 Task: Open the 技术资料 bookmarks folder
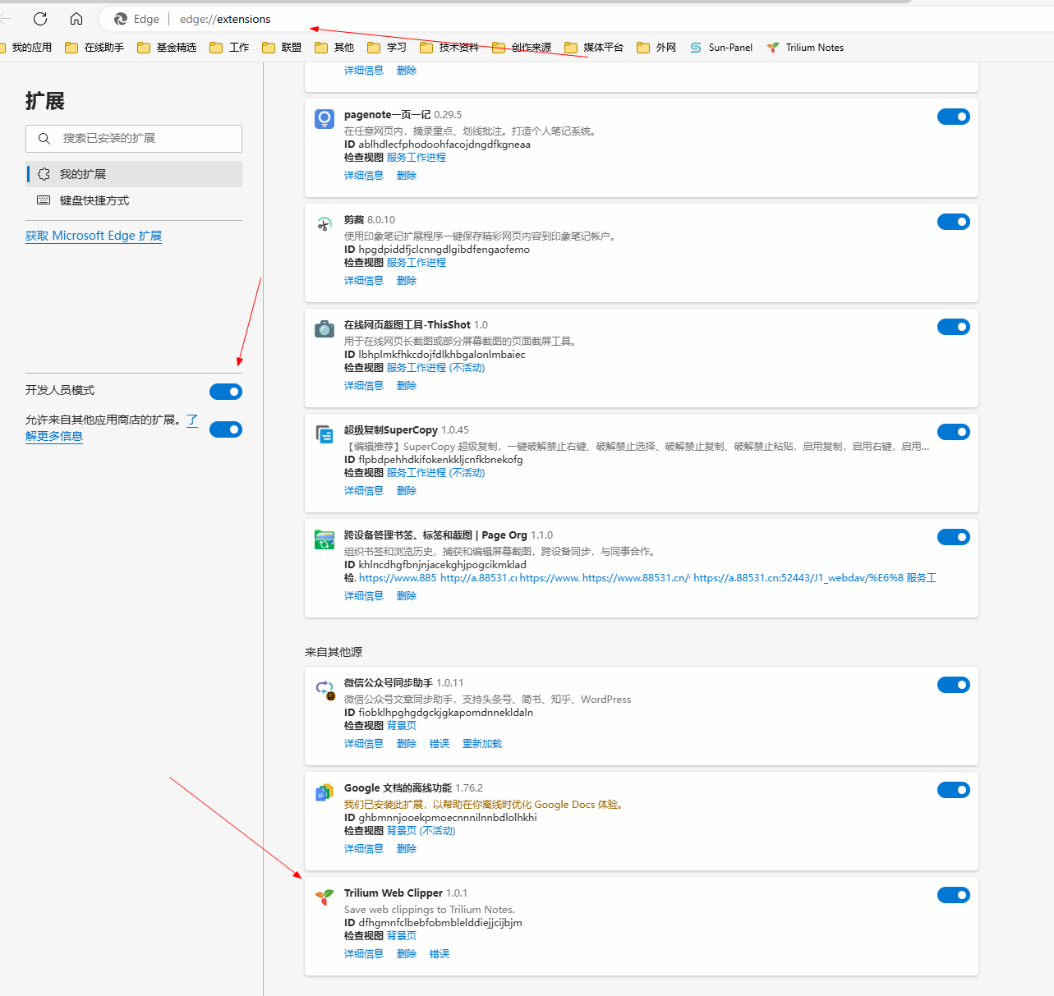[449, 48]
